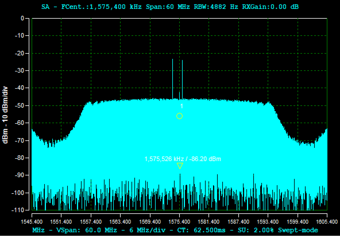Click the y-axis label -30
This screenshot has width=340, height=236.
tap(20, 71)
